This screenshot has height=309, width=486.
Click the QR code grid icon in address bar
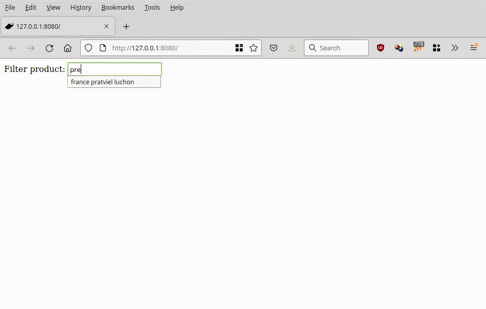(239, 48)
